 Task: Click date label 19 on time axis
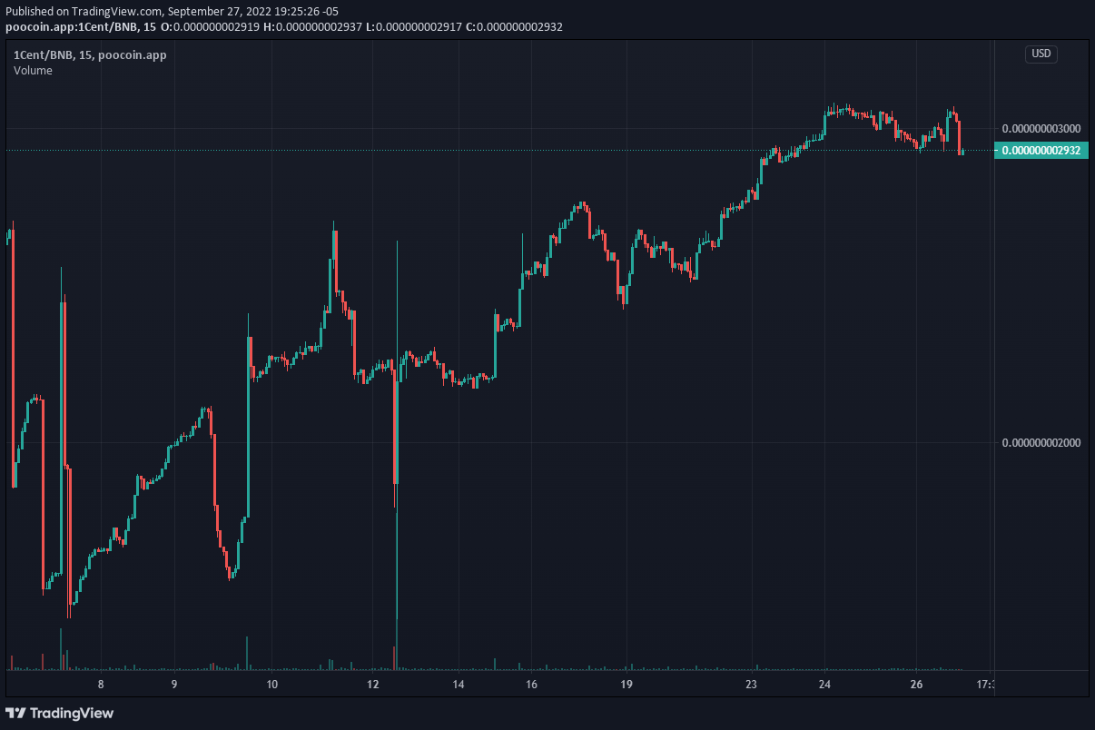(x=626, y=684)
